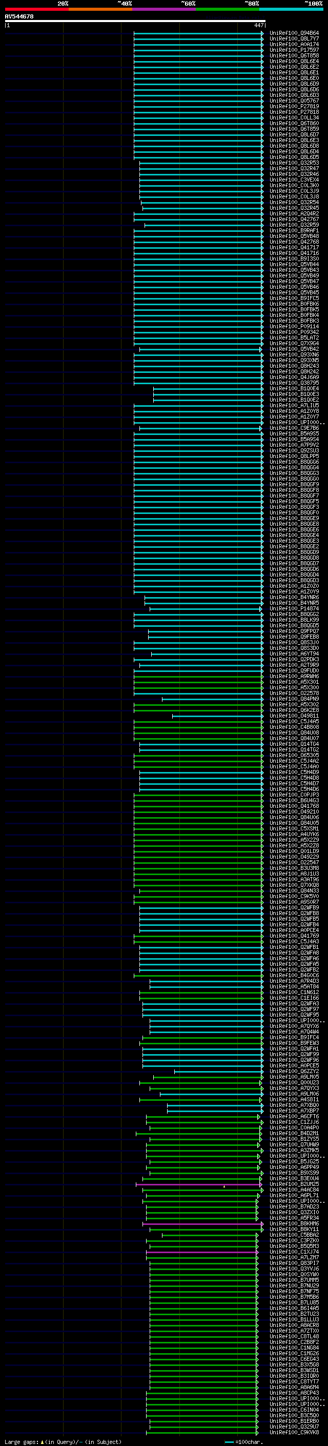Select the UniRef100_B6U4G3 label

(294, 801)
